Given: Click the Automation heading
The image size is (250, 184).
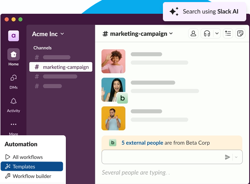Looking at the screenshot, I should 21,144.
